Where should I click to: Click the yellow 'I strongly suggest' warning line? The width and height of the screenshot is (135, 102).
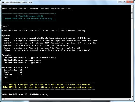pyautogui.click(x=48, y=85)
